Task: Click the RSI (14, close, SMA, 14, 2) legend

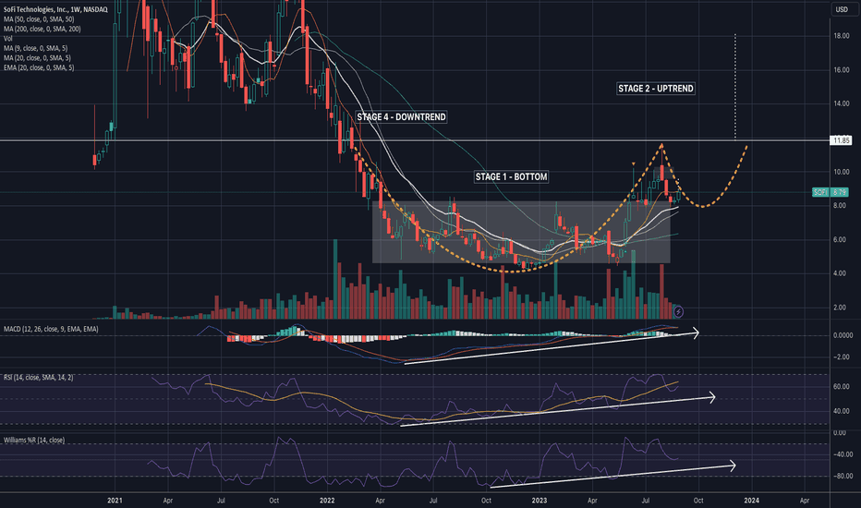Action: point(39,377)
